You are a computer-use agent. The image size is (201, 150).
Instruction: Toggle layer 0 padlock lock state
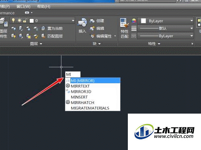(x=25, y=20)
